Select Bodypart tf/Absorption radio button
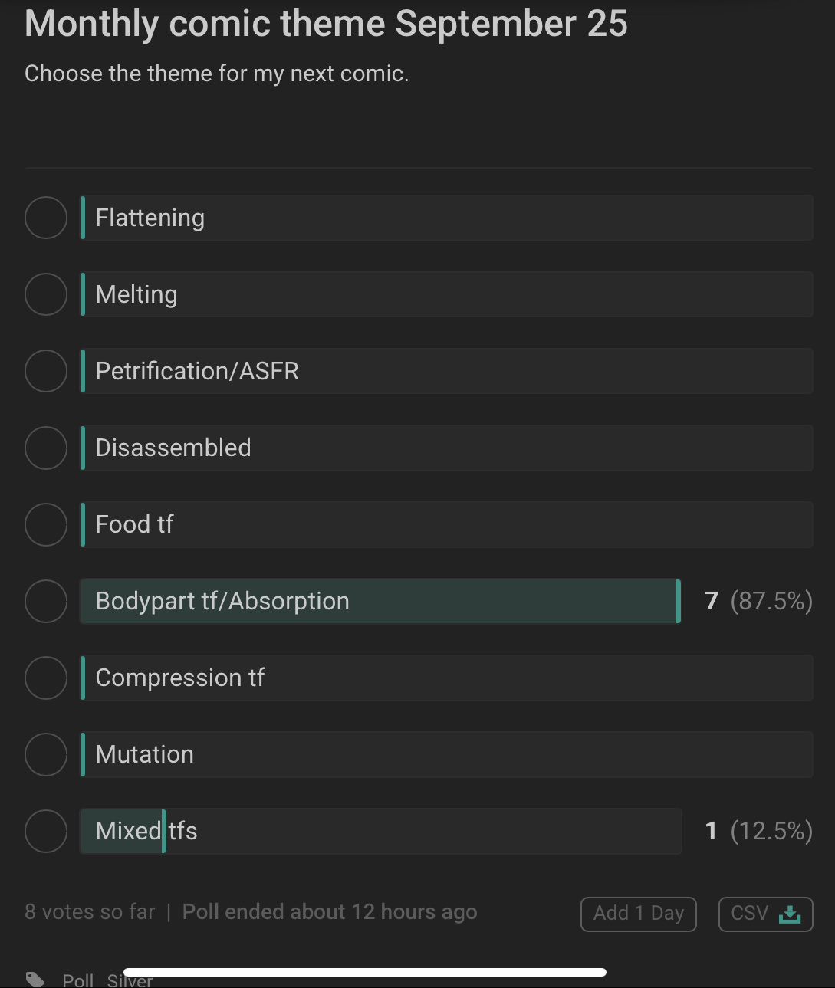835x988 pixels. (46, 601)
